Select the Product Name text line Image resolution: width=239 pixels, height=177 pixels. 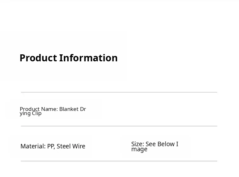coord(53,111)
